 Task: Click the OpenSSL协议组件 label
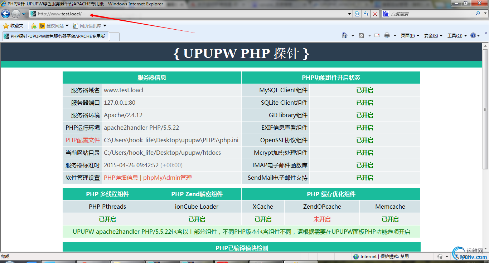(284, 140)
